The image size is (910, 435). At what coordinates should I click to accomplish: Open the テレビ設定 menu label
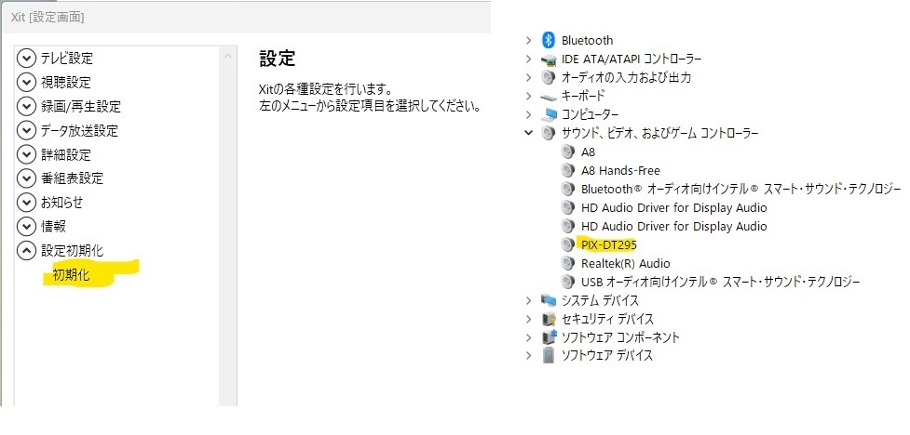(67, 59)
